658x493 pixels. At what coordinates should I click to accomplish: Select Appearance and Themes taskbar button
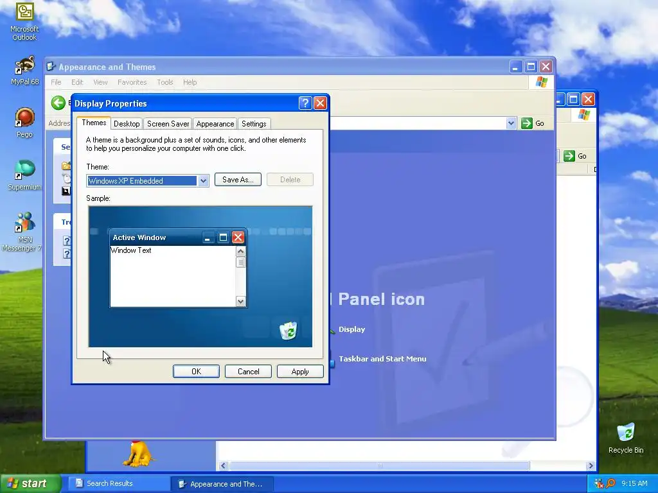[222, 484]
